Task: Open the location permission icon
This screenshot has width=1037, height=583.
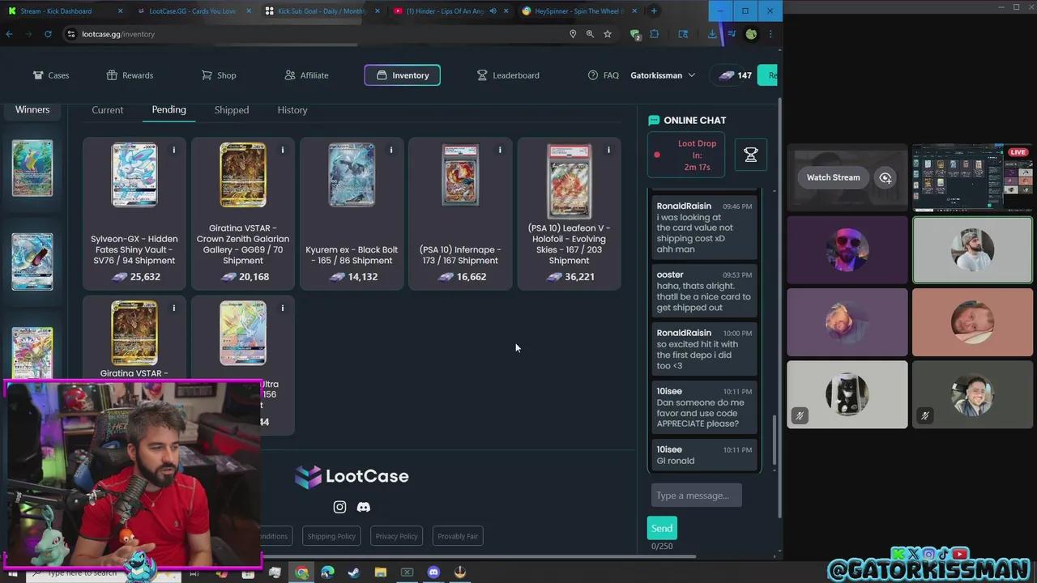Action: (573, 34)
